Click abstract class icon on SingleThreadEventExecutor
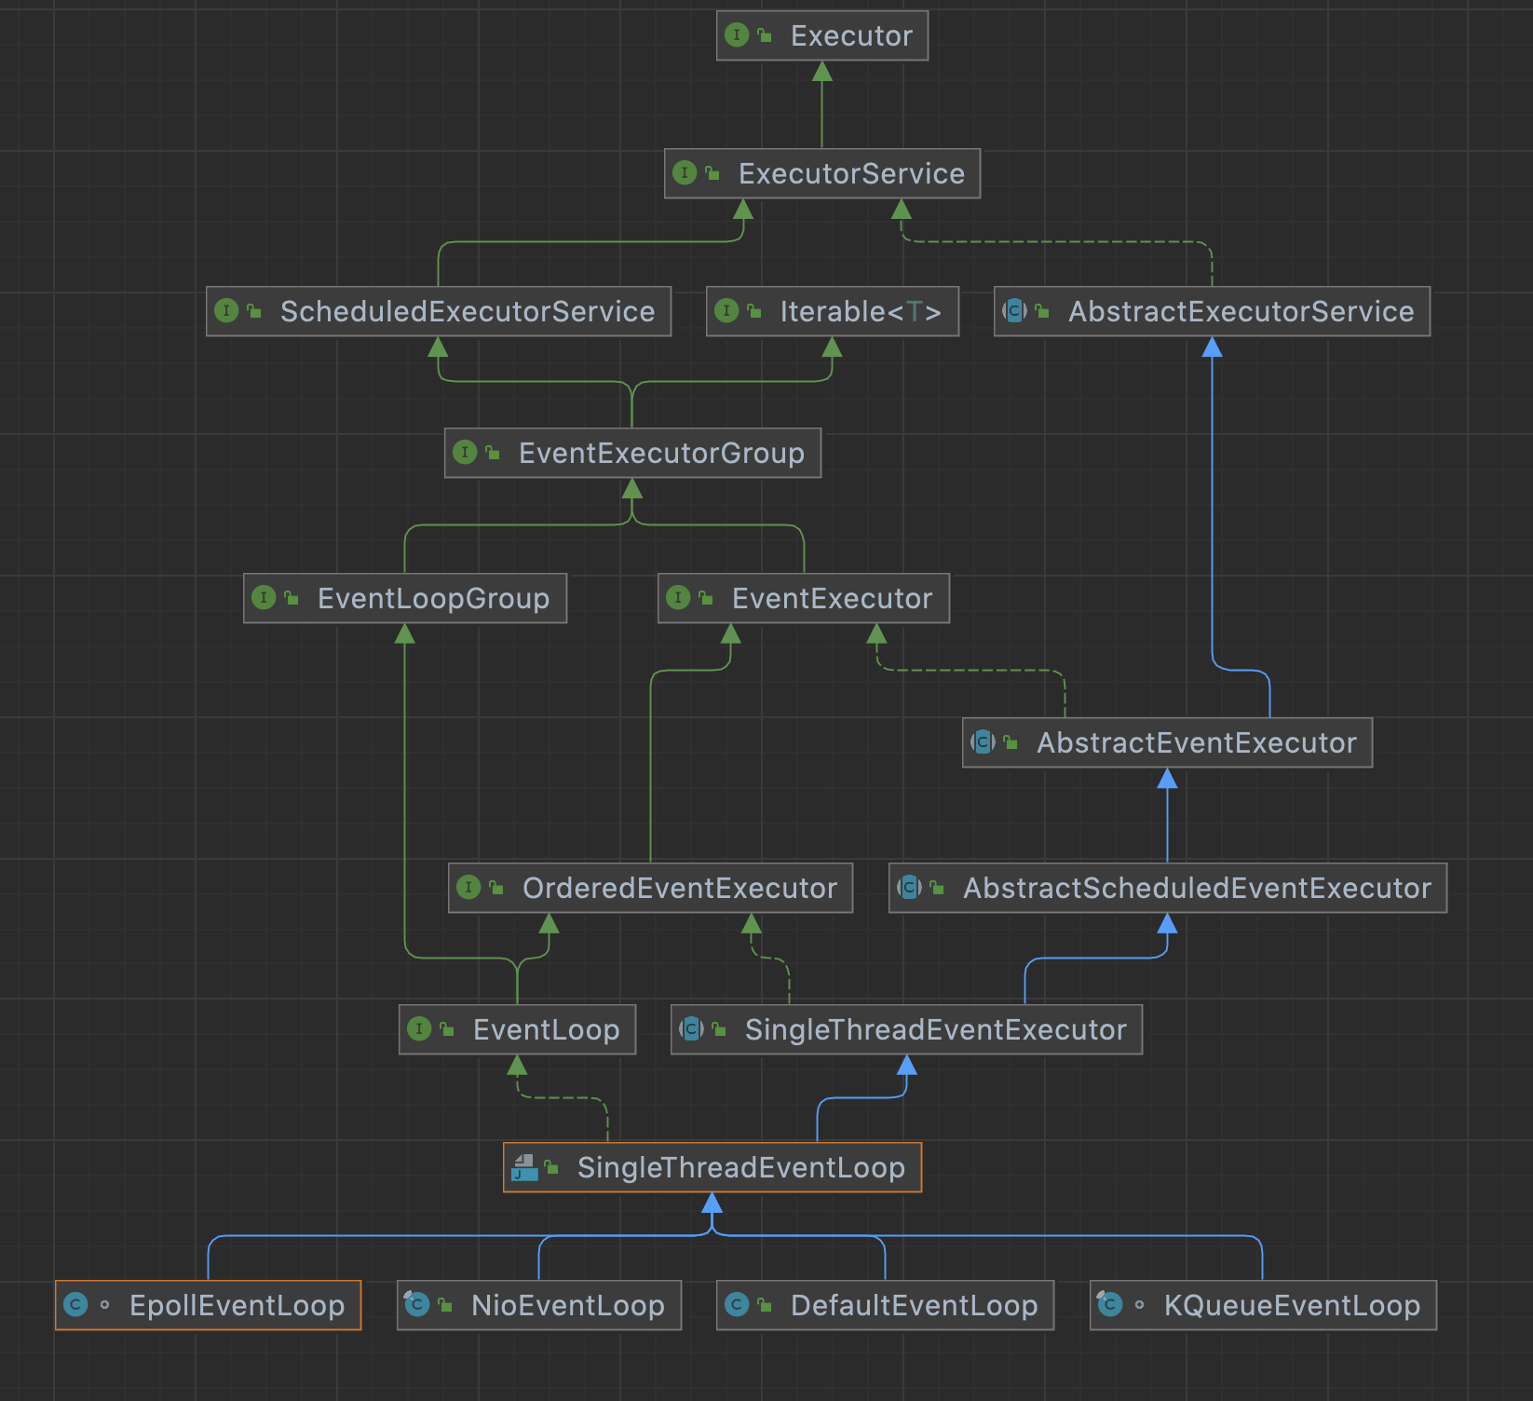The image size is (1533, 1401). click(x=691, y=1029)
